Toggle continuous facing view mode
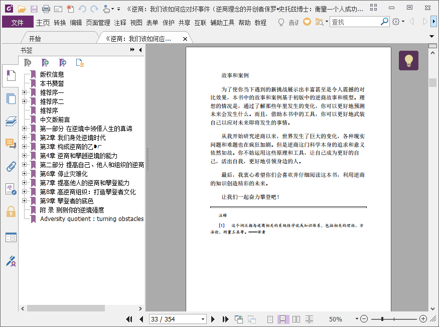This screenshot has height=327, width=439. click(309, 319)
